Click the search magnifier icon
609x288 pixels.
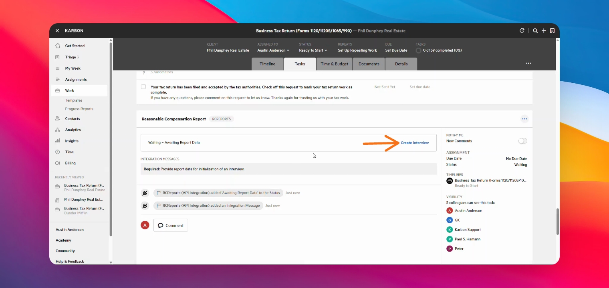[535, 30]
